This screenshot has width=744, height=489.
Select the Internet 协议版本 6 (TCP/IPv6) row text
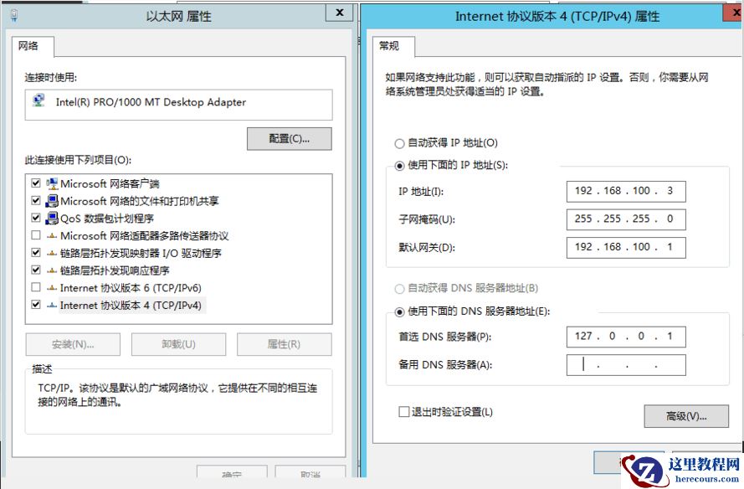click(x=131, y=288)
